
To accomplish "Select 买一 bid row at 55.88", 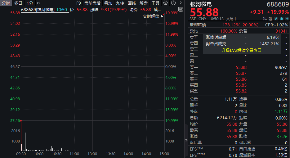I will [x=239, y=67].
